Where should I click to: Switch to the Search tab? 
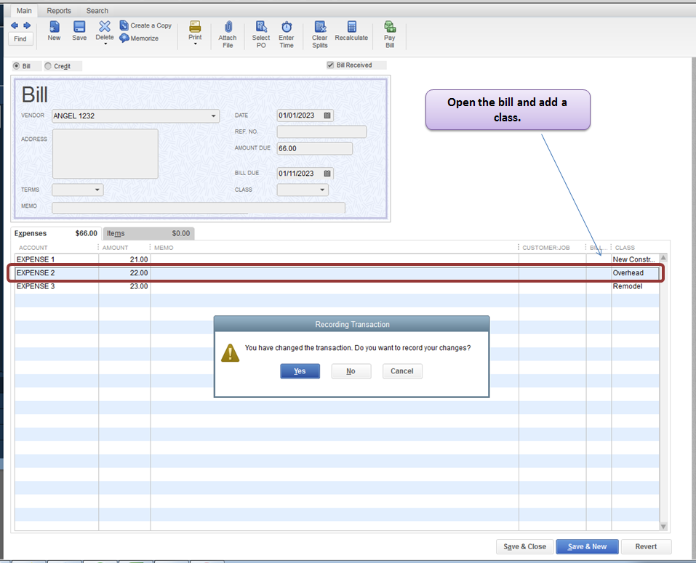click(x=97, y=11)
